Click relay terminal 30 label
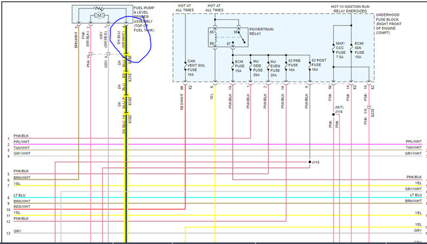Screen dimensions: 427x244 point(236,32)
